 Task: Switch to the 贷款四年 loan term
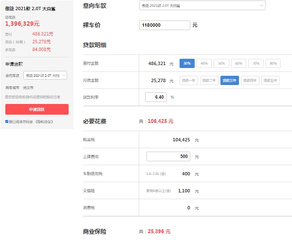pos(250,81)
